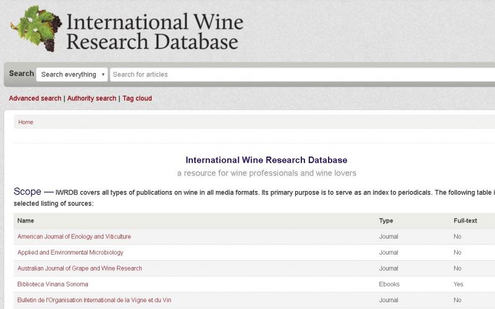Focus the Search for articles field
495x309 pixels.
coord(303,74)
